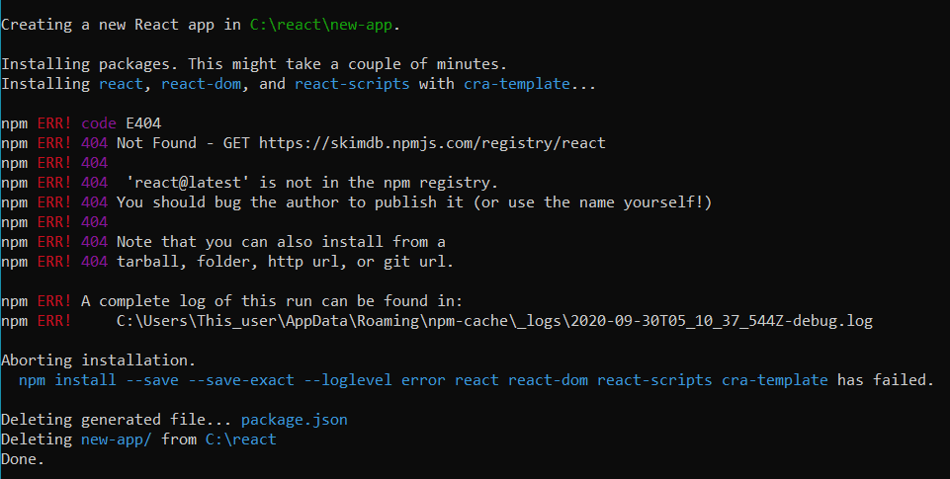Click the debug.log file path

(x=494, y=321)
